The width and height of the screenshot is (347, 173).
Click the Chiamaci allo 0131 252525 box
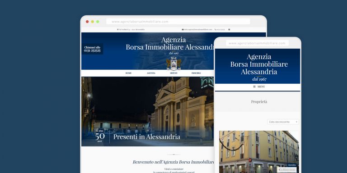point(92,49)
